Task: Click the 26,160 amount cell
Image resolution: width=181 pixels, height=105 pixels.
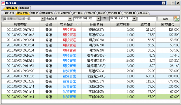Action: coord(168,66)
